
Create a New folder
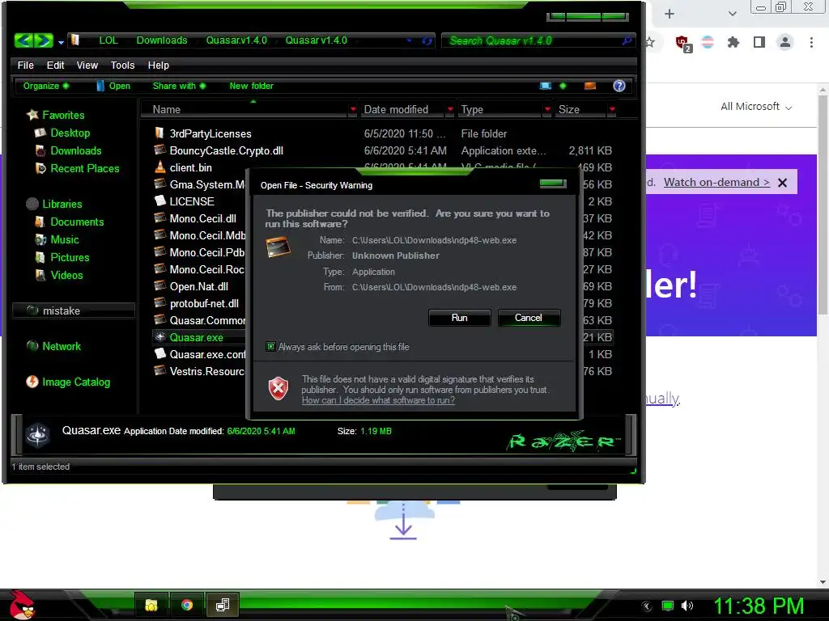[251, 86]
